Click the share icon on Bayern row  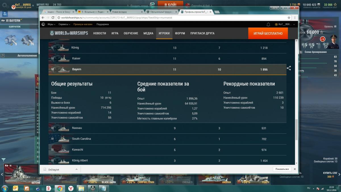pos(289,68)
